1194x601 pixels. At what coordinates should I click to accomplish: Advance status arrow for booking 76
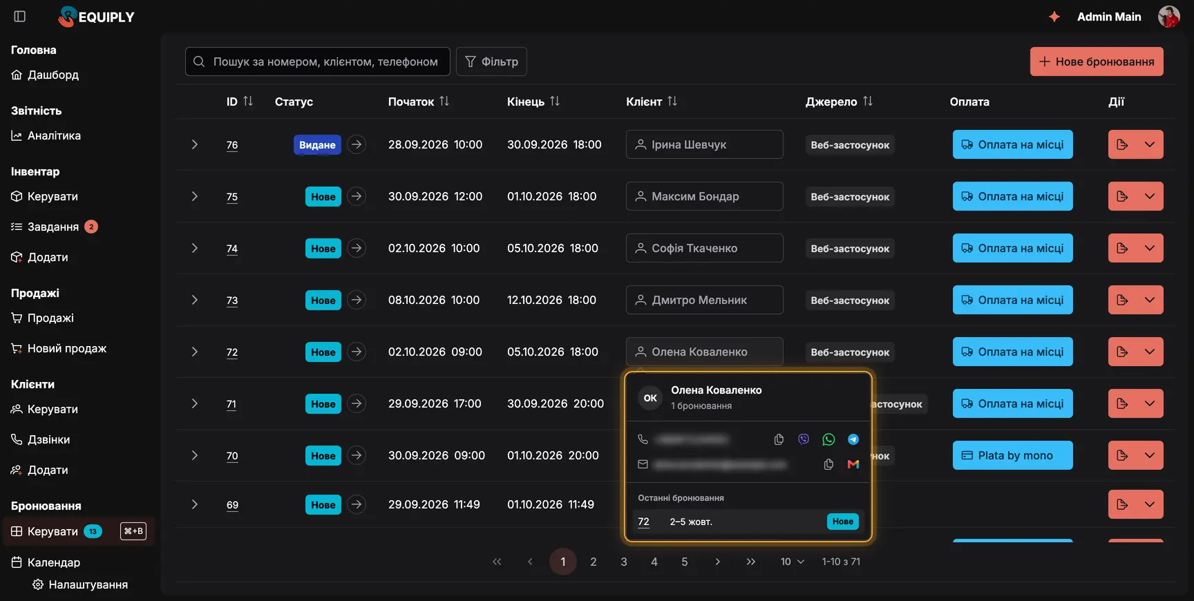click(357, 144)
